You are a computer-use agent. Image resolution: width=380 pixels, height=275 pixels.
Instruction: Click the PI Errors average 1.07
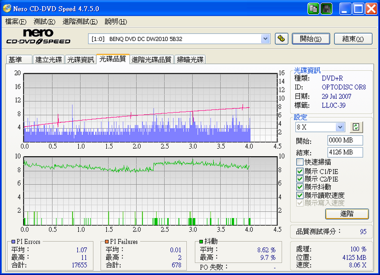click(x=81, y=250)
